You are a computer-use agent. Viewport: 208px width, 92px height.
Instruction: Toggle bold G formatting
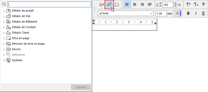click(188, 13)
